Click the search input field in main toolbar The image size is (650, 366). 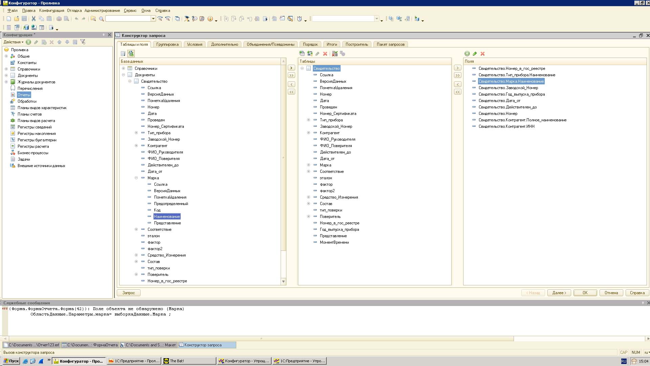tap(128, 19)
